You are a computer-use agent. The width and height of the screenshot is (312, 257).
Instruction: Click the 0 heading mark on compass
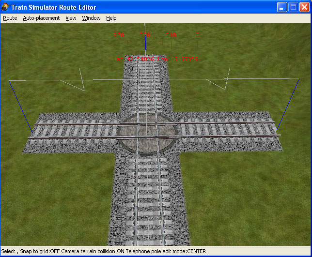click(x=198, y=35)
